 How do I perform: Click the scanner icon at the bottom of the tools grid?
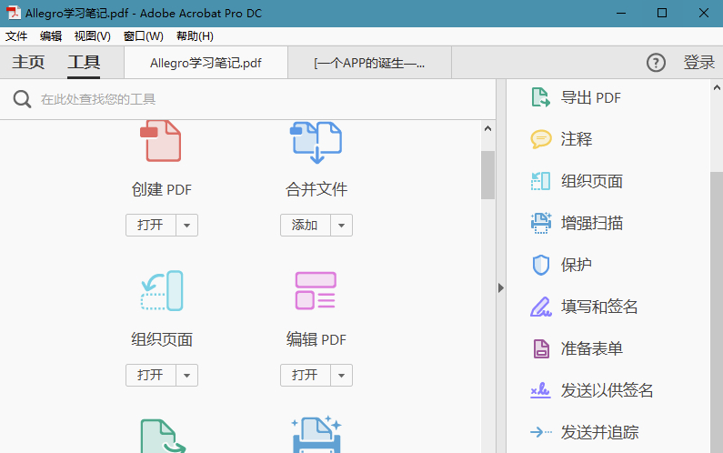tap(316, 435)
